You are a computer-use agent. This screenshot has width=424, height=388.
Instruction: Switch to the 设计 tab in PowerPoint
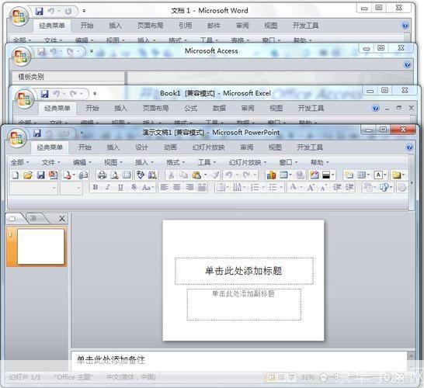[x=141, y=147]
